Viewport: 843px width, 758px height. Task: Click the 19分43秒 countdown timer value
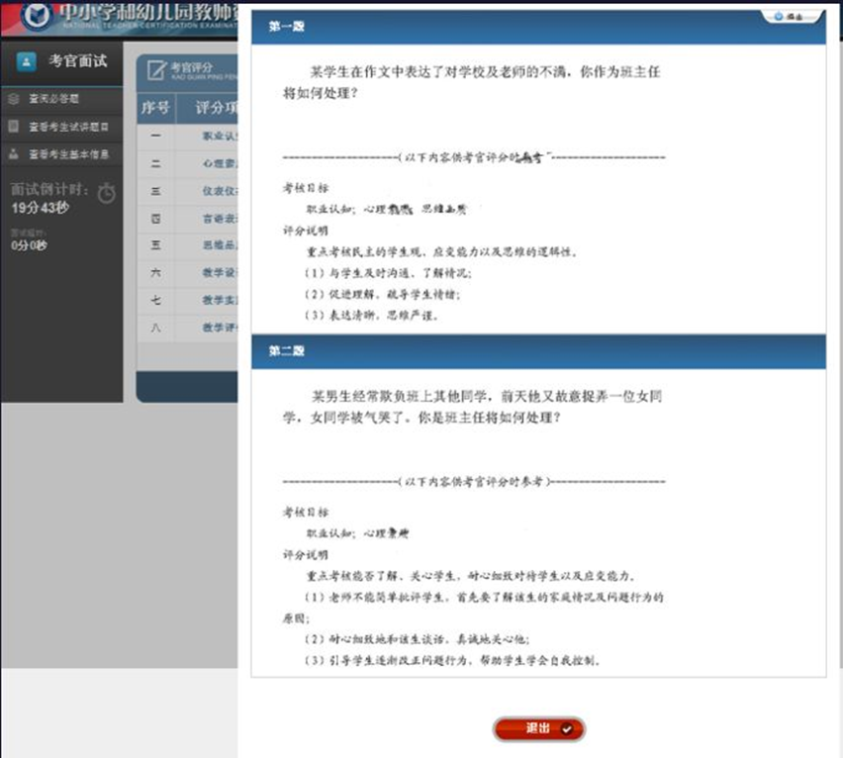[41, 208]
